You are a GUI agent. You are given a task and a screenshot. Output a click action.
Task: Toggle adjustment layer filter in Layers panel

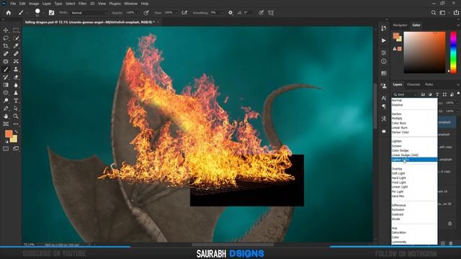[430, 94]
